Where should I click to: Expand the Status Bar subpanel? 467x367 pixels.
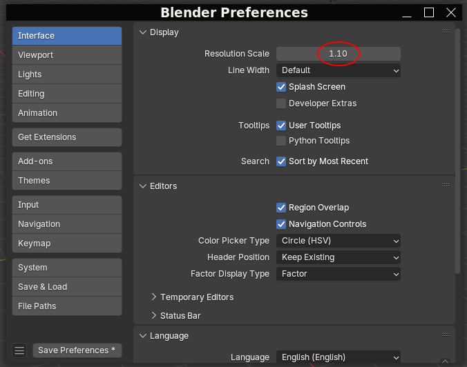[x=153, y=315]
